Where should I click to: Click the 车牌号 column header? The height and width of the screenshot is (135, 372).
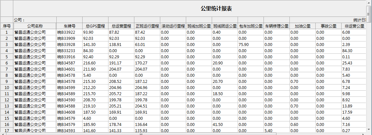click(69, 26)
